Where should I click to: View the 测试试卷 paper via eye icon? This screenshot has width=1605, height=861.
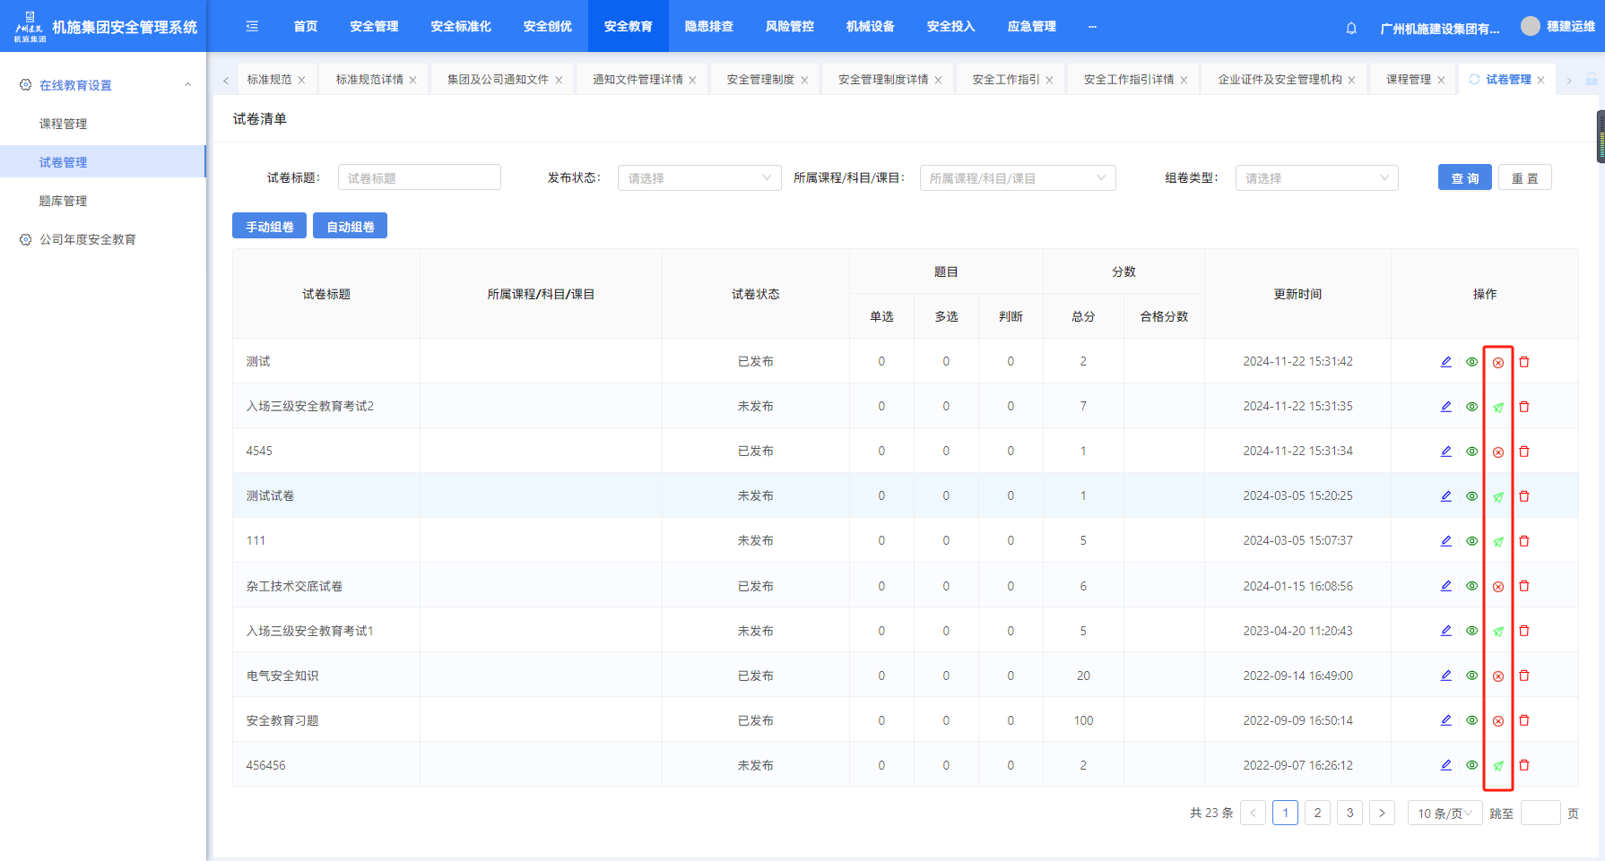pyautogui.click(x=1471, y=496)
